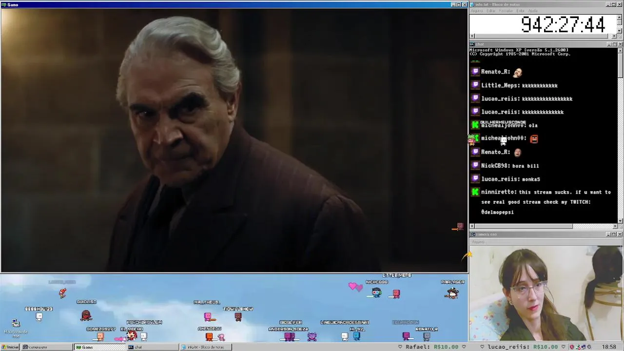Click the 18:58 taskbar clock

[x=609, y=347]
